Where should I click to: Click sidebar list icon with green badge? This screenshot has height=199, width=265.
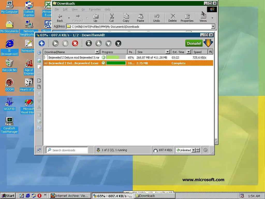click(x=39, y=121)
